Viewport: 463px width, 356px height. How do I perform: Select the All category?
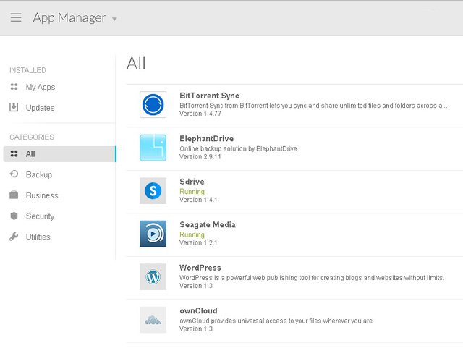click(x=59, y=154)
